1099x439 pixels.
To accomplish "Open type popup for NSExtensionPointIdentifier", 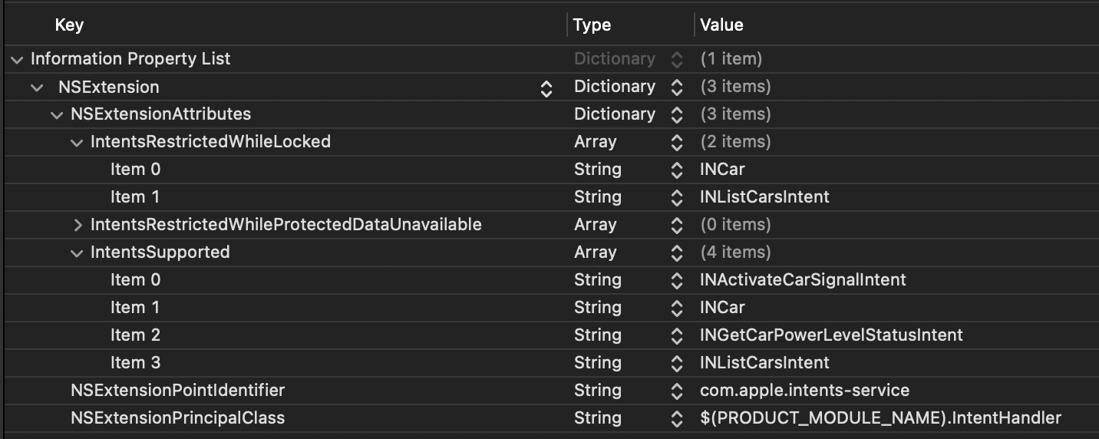I will [x=676, y=391].
